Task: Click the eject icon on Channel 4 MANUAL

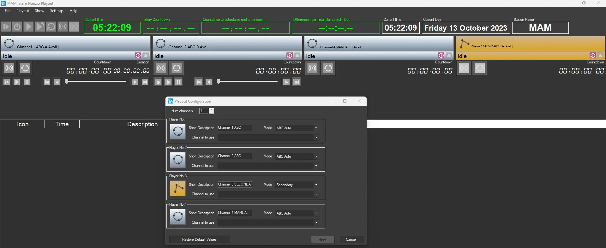Action: pyautogui.click(x=449, y=56)
